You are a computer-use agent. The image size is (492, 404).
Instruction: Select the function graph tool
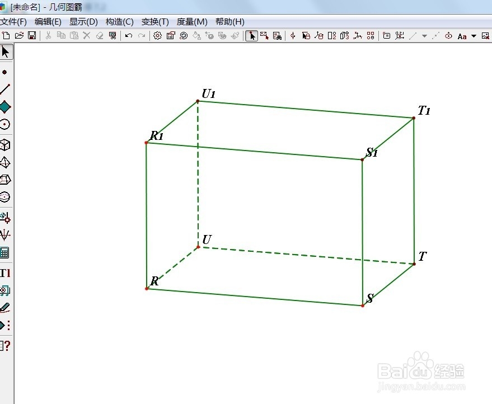point(5,234)
